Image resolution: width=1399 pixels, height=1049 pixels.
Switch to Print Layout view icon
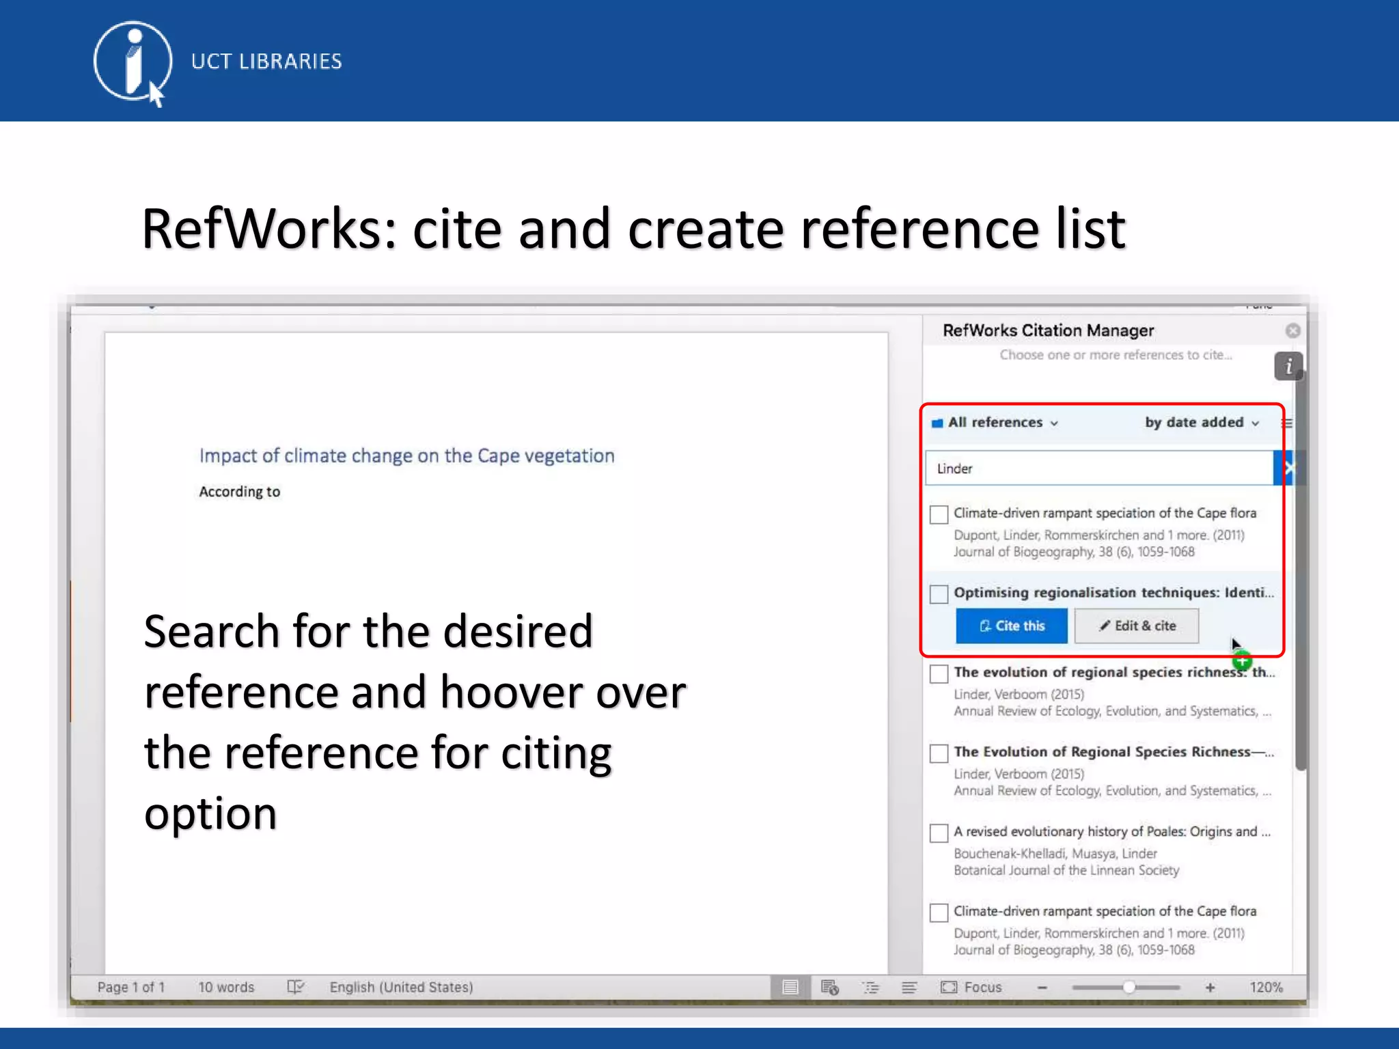pos(790,987)
